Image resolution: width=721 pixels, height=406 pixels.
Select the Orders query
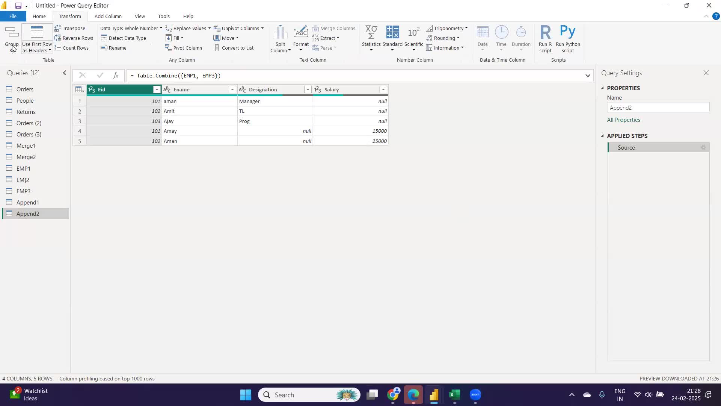35,89
